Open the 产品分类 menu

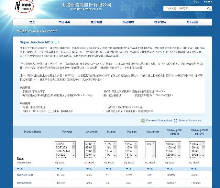tap(64, 22)
